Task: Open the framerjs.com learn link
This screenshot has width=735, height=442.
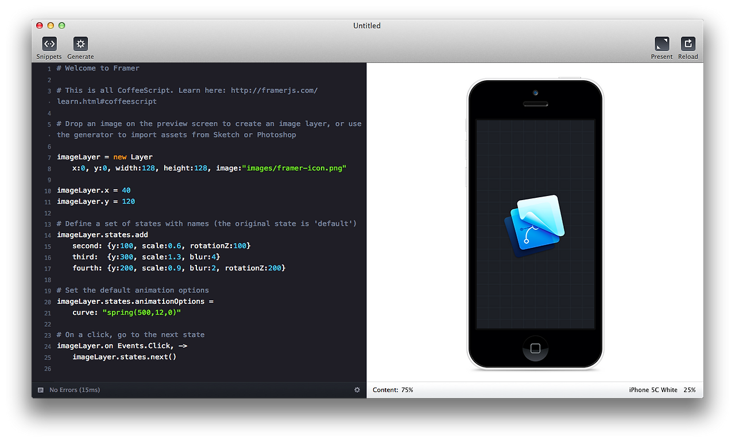Action: coord(274,90)
